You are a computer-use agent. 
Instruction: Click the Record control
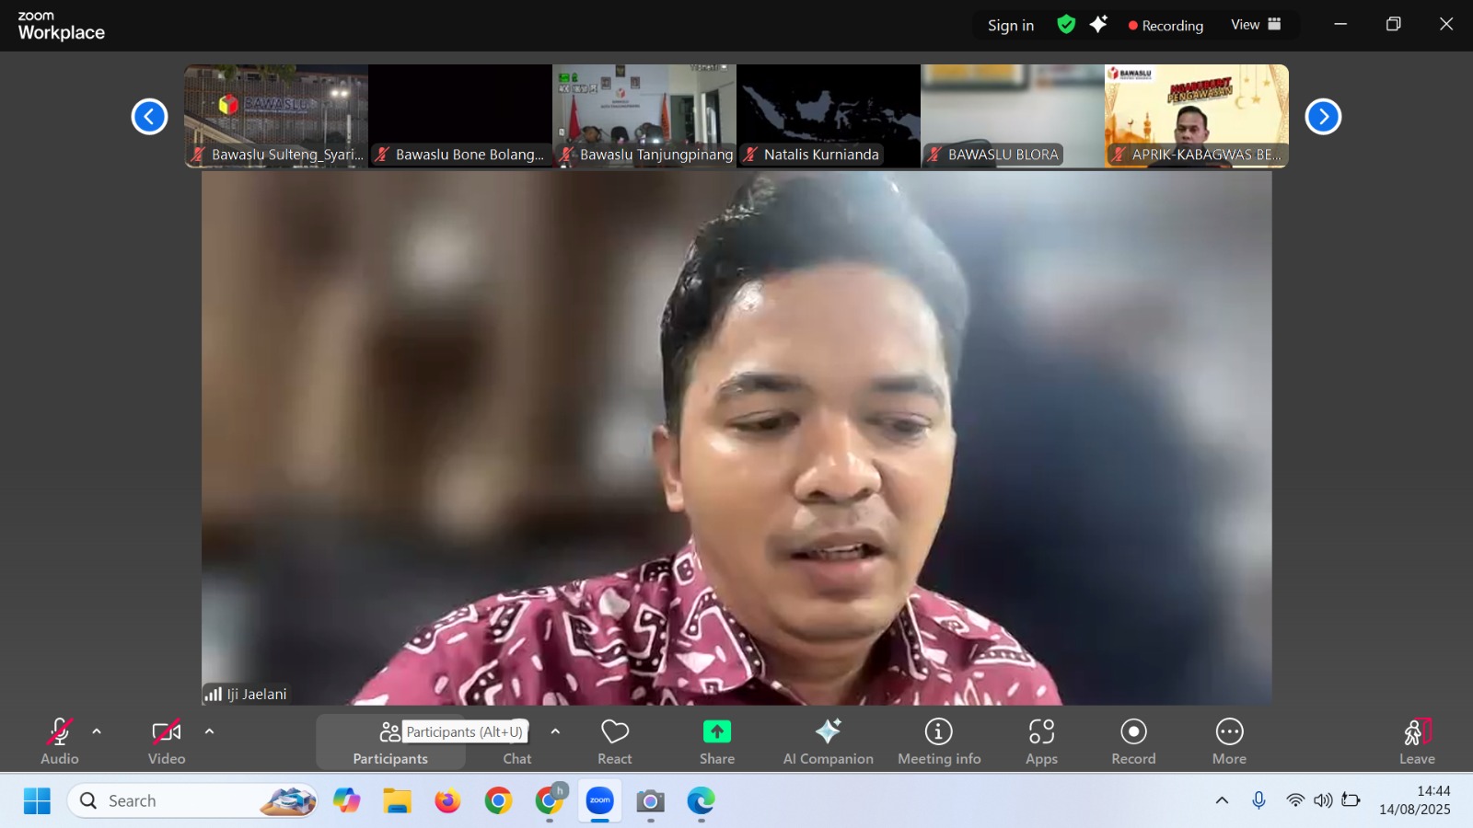coord(1132,741)
